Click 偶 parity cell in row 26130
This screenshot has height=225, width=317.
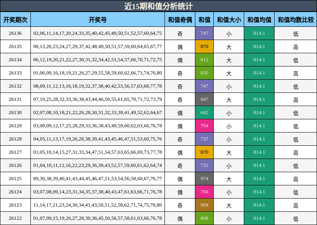click(x=180, y=113)
